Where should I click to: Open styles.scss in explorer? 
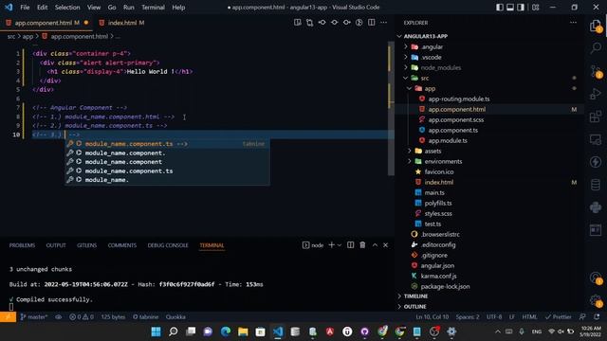pyautogui.click(x=438, y=213)
